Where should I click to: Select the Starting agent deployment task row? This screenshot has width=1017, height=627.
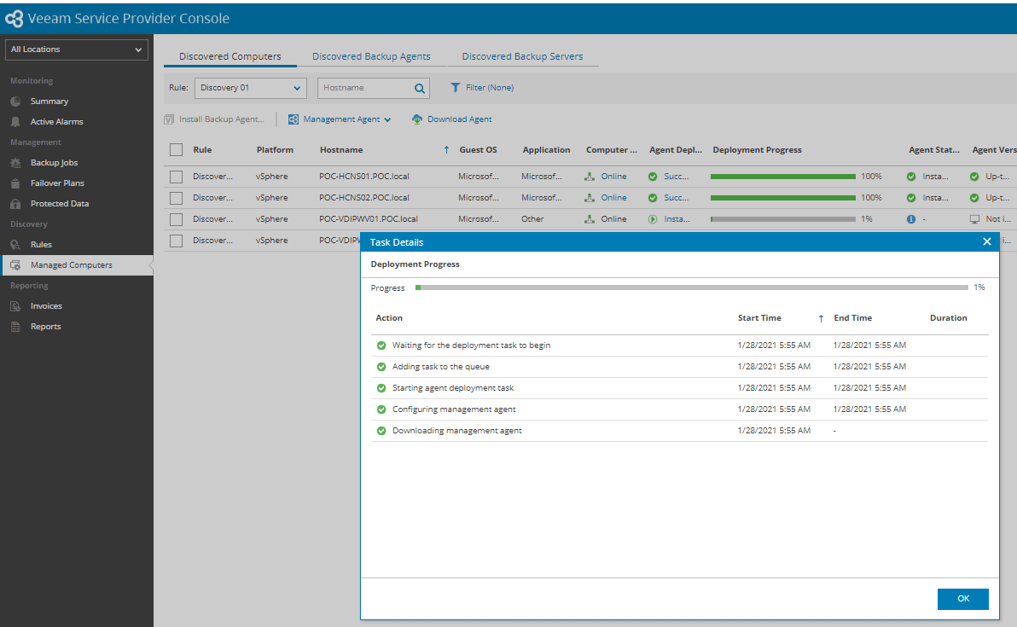[679, 388]
